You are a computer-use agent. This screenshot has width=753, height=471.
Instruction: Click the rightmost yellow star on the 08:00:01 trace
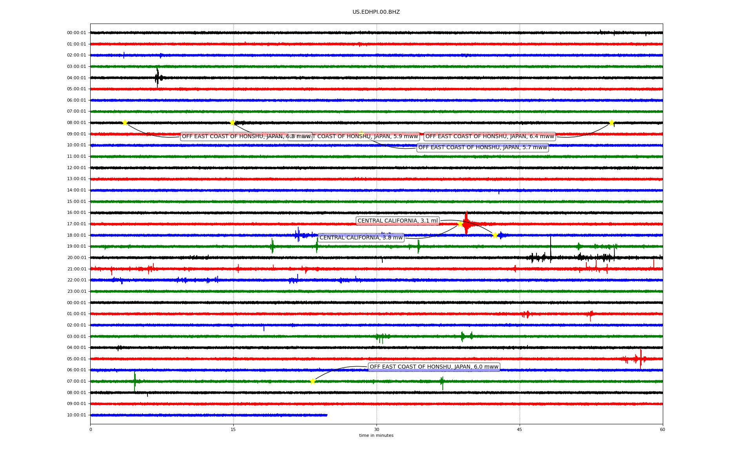click(x=611, y=123)
